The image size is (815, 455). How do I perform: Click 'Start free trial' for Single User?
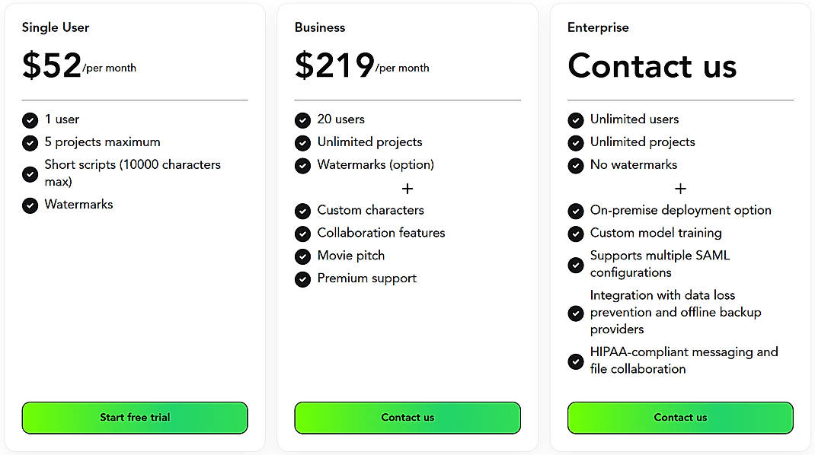tap(134, 417)
